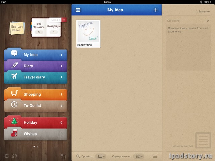Edit description with pencil icon
The width and height of the screenshot is (215, 161).
pos(207,21)
